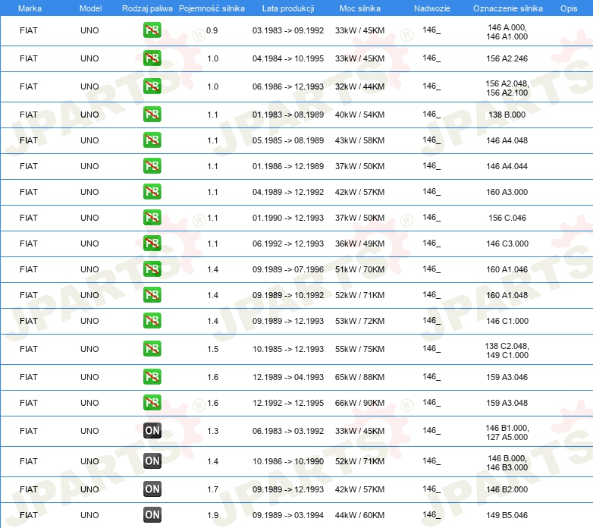Select the PB icon in the 66kW / 90KM row
593x528 pixels.
(x=152, y=403)
